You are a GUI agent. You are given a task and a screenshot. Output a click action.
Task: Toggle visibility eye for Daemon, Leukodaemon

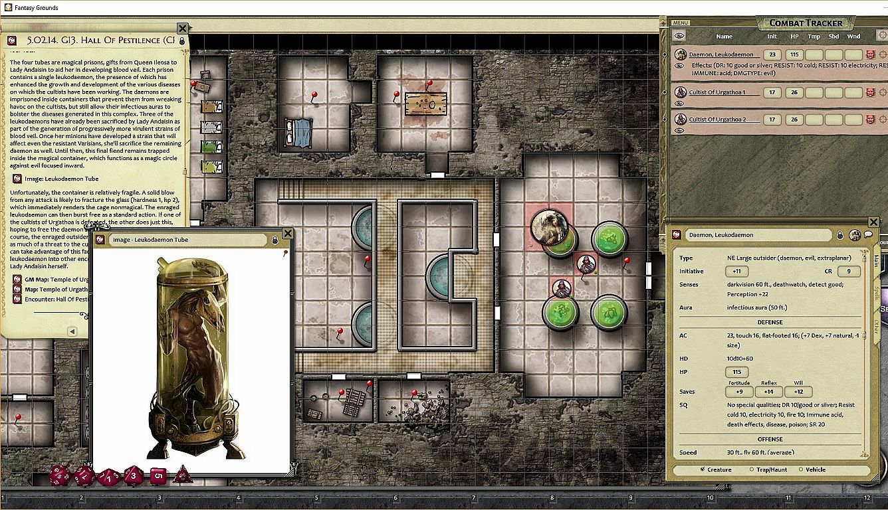tap(679, 66)
